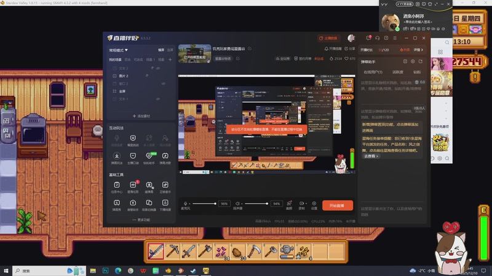The width and height of the screenshot is (492, 276).
Task: Open the arrow next to microphone icon
Action: coord(189,204)
